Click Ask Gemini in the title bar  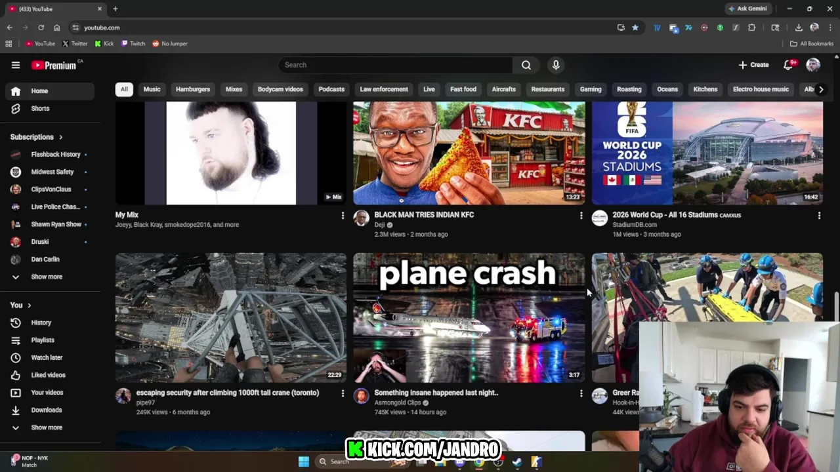(747, 9)
